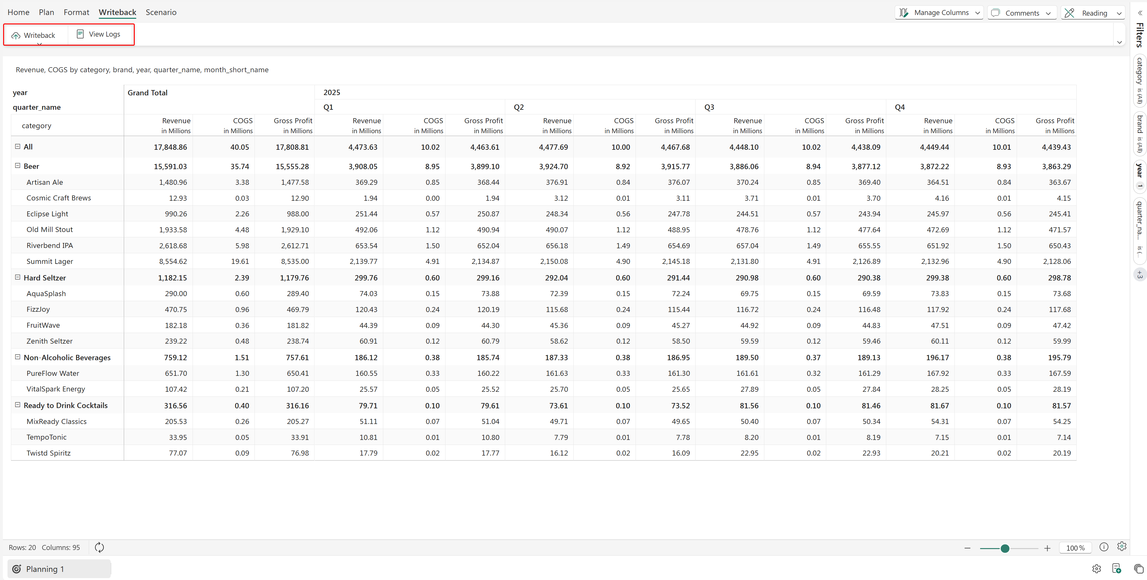Image resolution: width=1147 pixels, height=580 pixels.
Task: Open the status bar settings gear
Action: click(x=1122, y=547)
